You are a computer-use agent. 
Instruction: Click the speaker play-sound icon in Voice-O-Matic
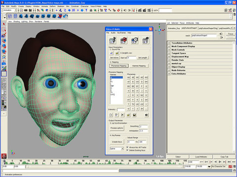tap(146, 115)
